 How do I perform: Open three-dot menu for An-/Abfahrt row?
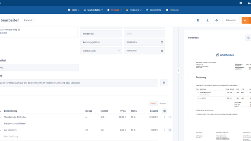coord(164,130)
